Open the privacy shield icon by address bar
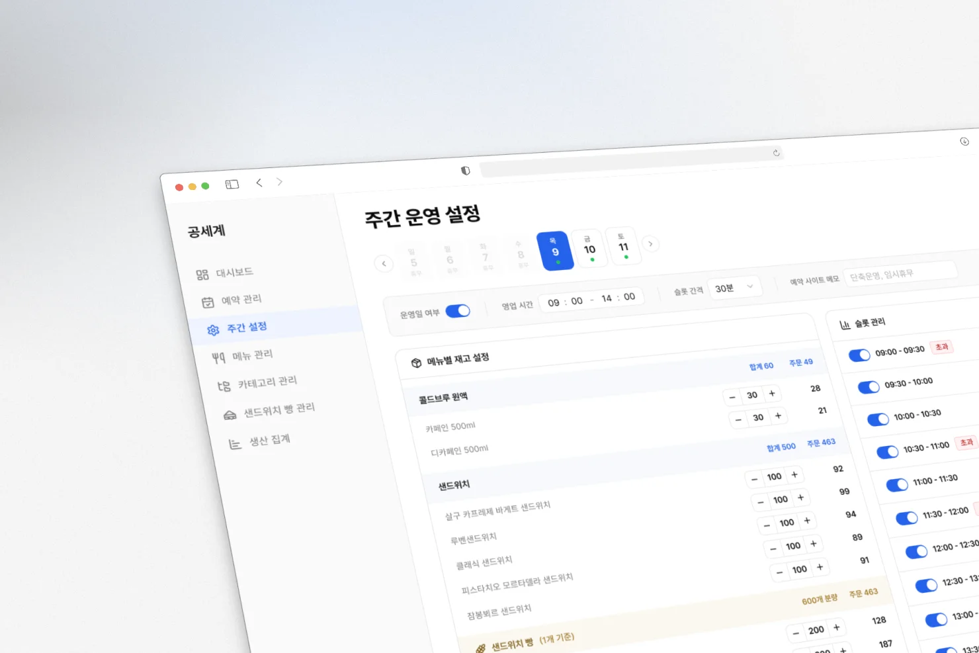This screenshot has width=979, height=653. [x=466, y=171]
